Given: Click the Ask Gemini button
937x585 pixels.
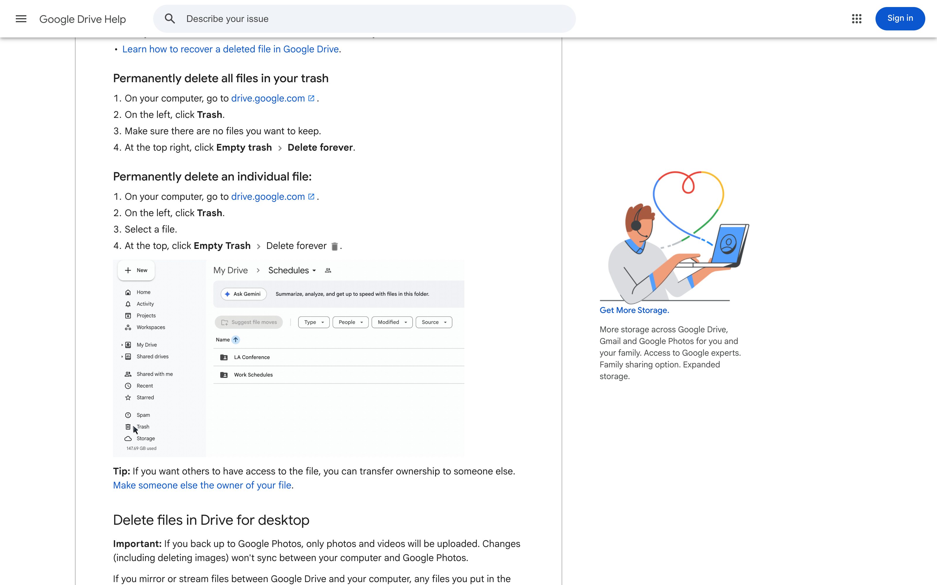Looking at the screenshot, I should (244, 294).
